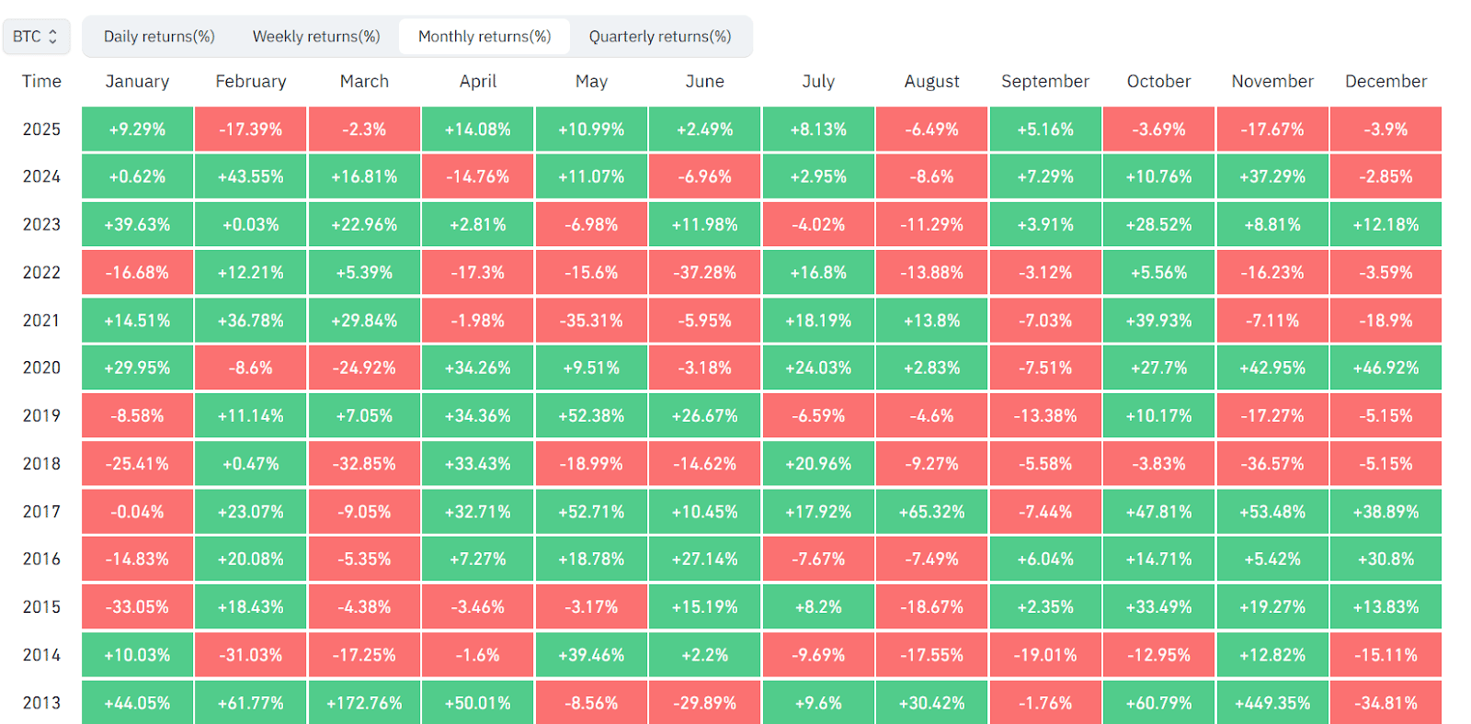Click the +46.92% December 2020 cell
The width and height of the screenshot is (1471, 724).
(x=1385, y=368)
